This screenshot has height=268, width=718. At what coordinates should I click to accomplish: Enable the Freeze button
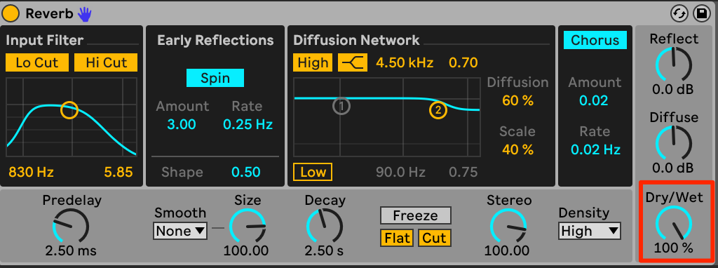[415, 215]
